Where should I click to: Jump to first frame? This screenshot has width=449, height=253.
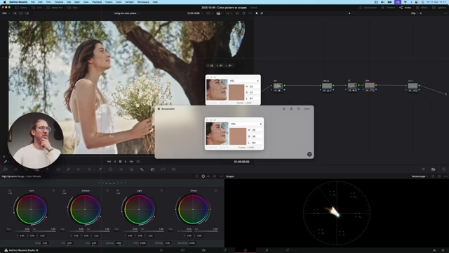click(x=109, y=162)
